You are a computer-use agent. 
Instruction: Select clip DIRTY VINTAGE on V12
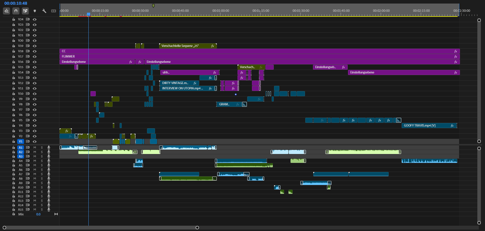179,83
